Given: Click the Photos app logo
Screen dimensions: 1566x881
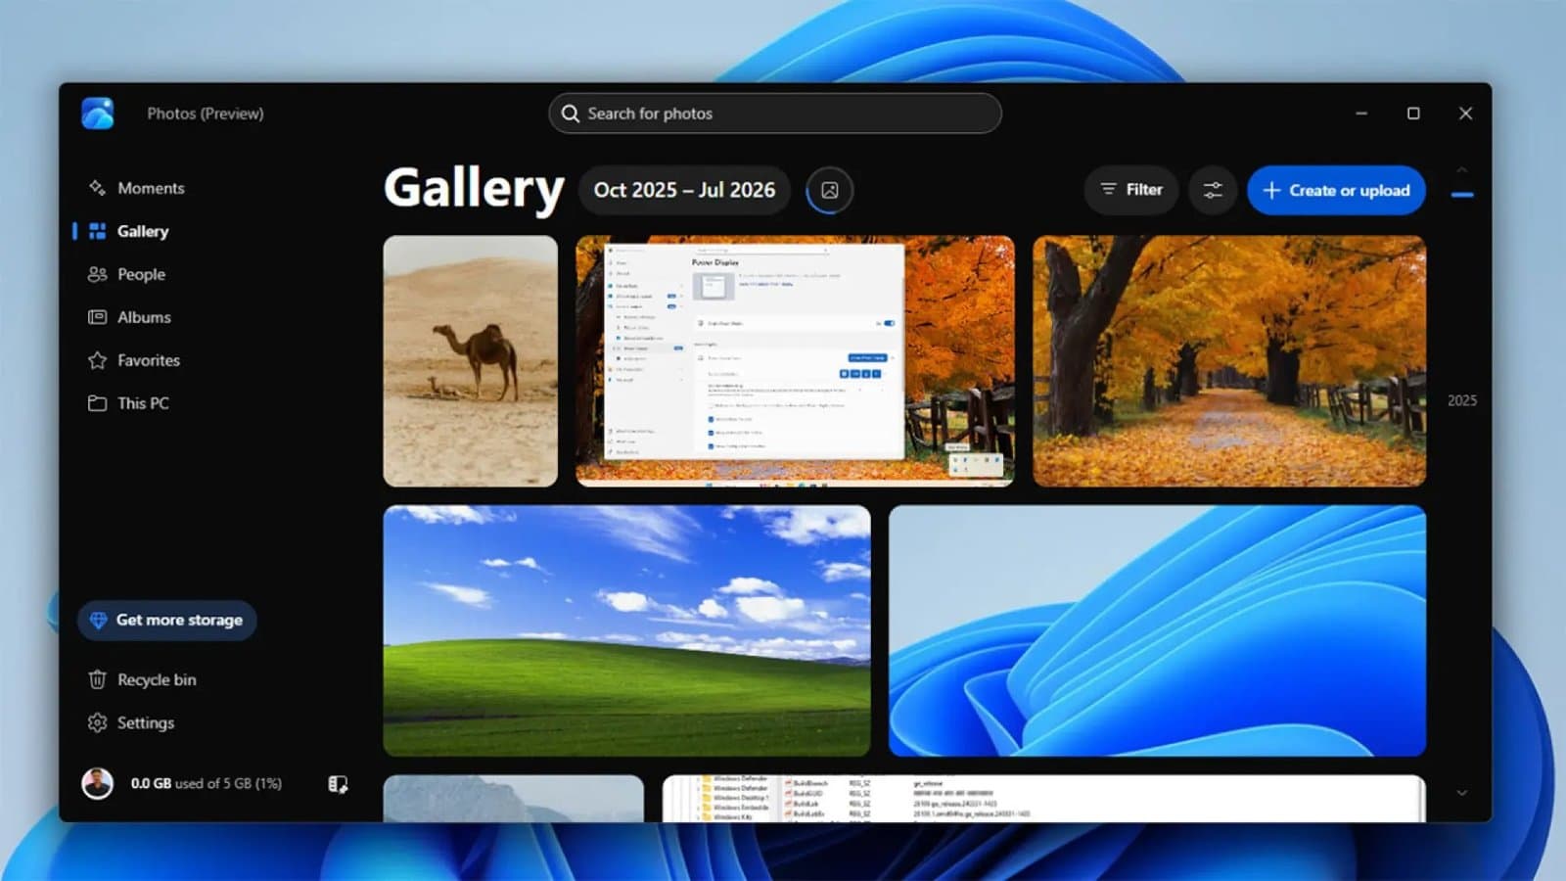Looking at the screenshot, I should click(98, 114).
